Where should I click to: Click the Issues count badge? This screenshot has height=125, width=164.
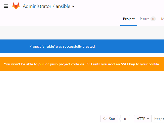tap(153, 19)
